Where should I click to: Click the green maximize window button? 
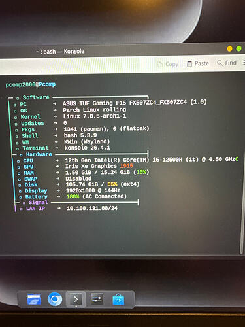pos(238,48)
